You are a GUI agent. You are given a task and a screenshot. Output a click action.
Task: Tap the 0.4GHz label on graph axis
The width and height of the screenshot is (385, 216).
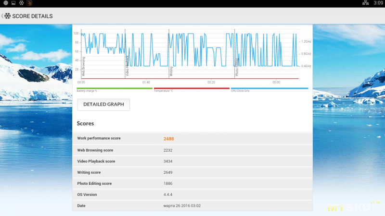[306, 66]
